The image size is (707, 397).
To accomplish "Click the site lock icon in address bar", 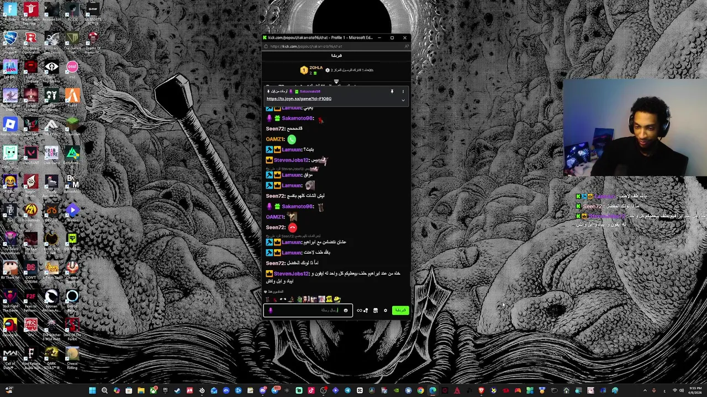I will coord(266,46).
